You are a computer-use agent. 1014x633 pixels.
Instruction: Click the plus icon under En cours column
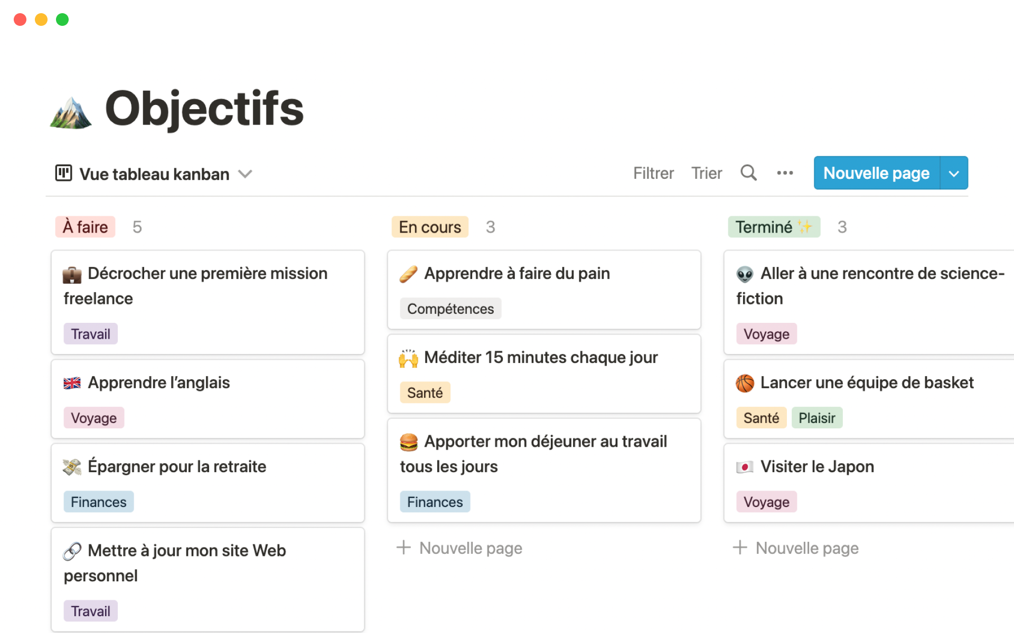[403, 548]
